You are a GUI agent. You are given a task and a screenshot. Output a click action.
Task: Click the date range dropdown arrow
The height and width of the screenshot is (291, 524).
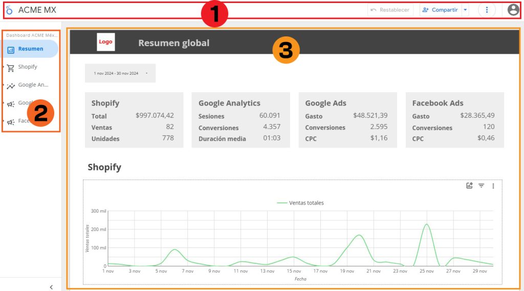pyautogui.click(x=146, y=73)
